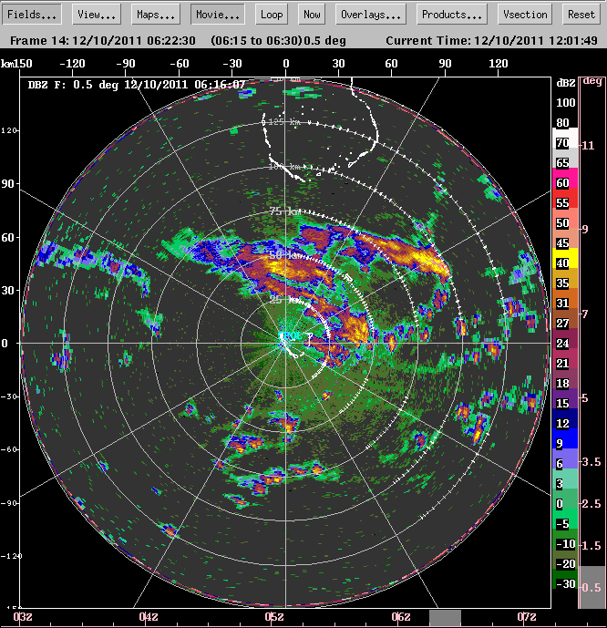The image size is (607, 628).
Task: Click the 55 dBZ red color swatch
Action: tap(565, 199)
